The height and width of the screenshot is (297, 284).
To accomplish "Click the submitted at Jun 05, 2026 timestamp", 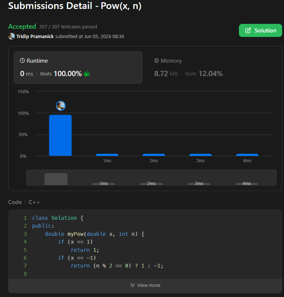I will pyautogui.click(x=90, y=36).
